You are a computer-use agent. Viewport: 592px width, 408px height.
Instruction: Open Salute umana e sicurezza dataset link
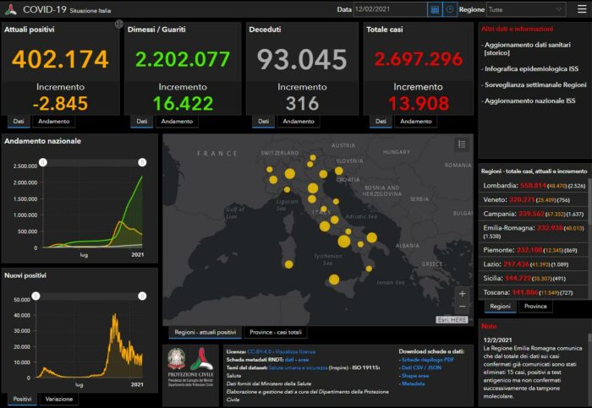[298, 367]
